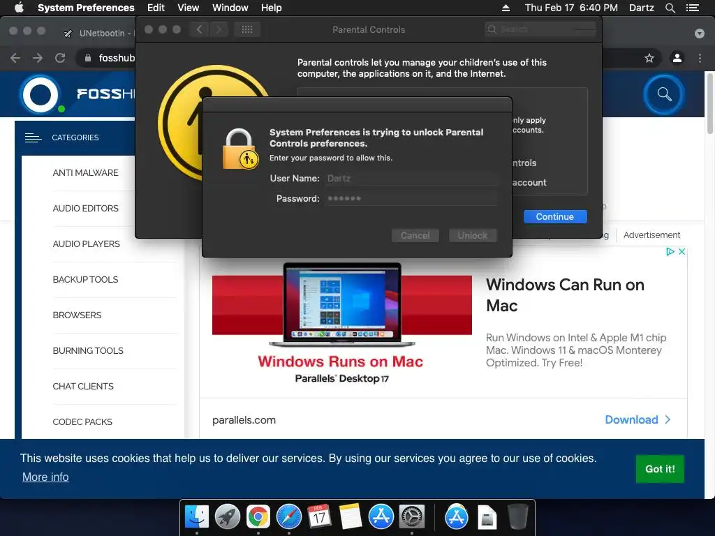The width and height of the screenshot is (715, 536).
Task: Open the Categories hamburger menu
Action: point(34,137)
